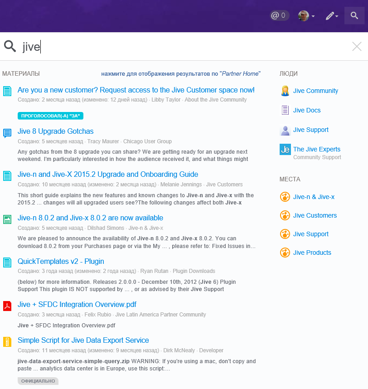Open Jive Support person result under ЛЮДИ
368x389 pixels.
[311, 130]
